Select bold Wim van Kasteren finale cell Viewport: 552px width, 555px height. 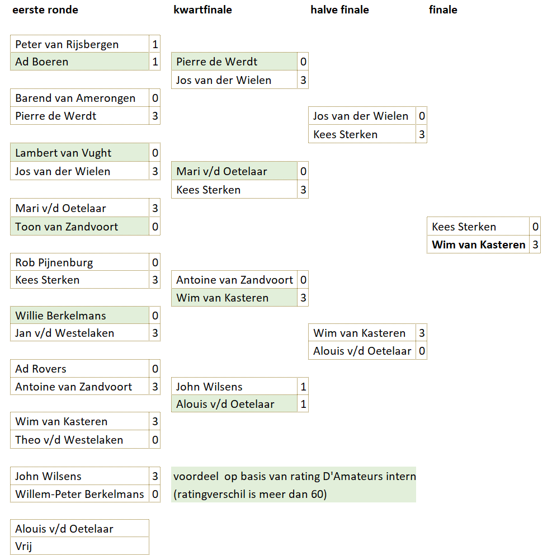coord(478,244)
